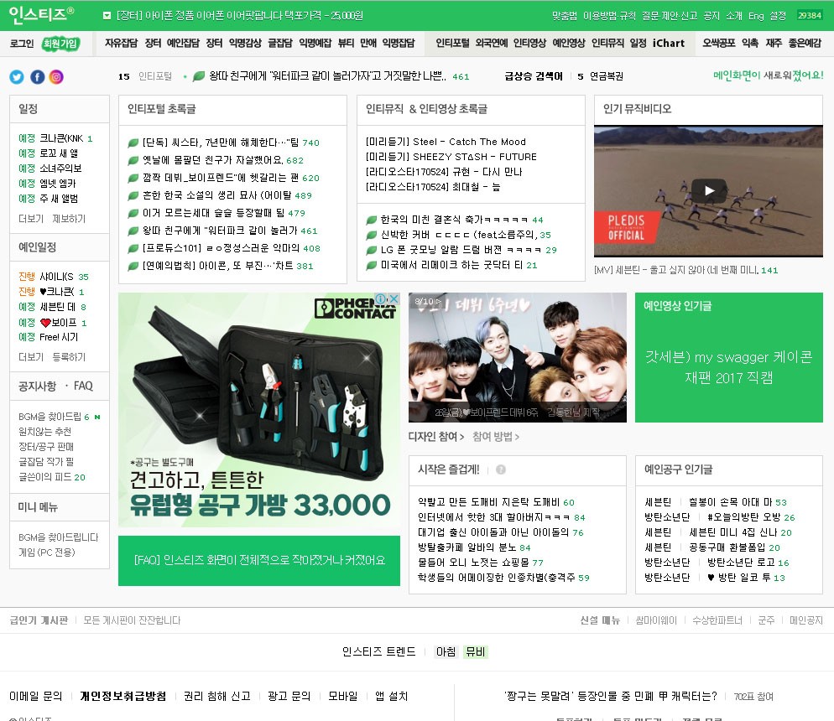Close the ad with its X icon

394,299
